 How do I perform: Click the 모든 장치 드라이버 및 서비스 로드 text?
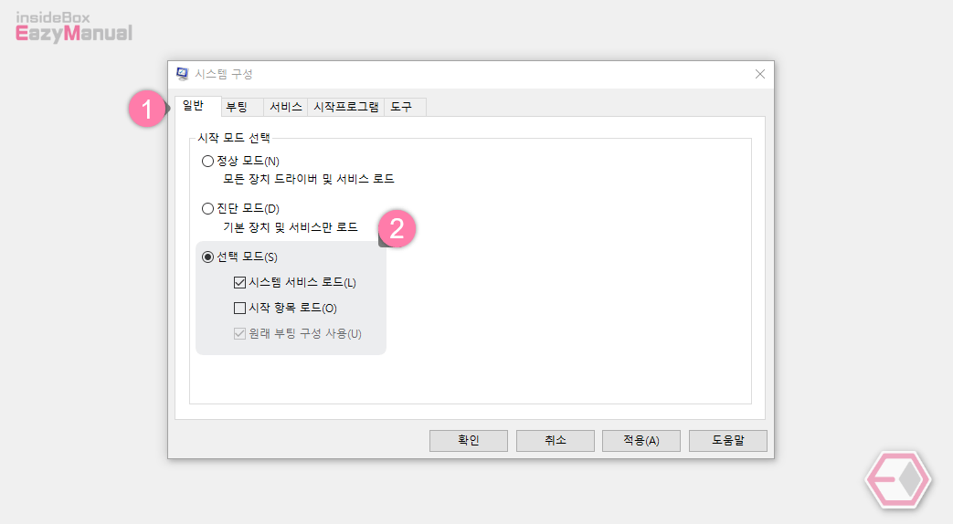309,179
